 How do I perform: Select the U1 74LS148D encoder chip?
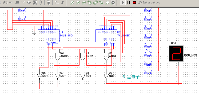(x=49, y=36)
